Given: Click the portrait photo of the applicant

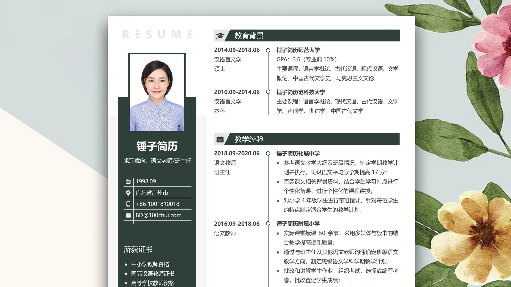Looking at the screenshot, I should [x=157, y=92].
